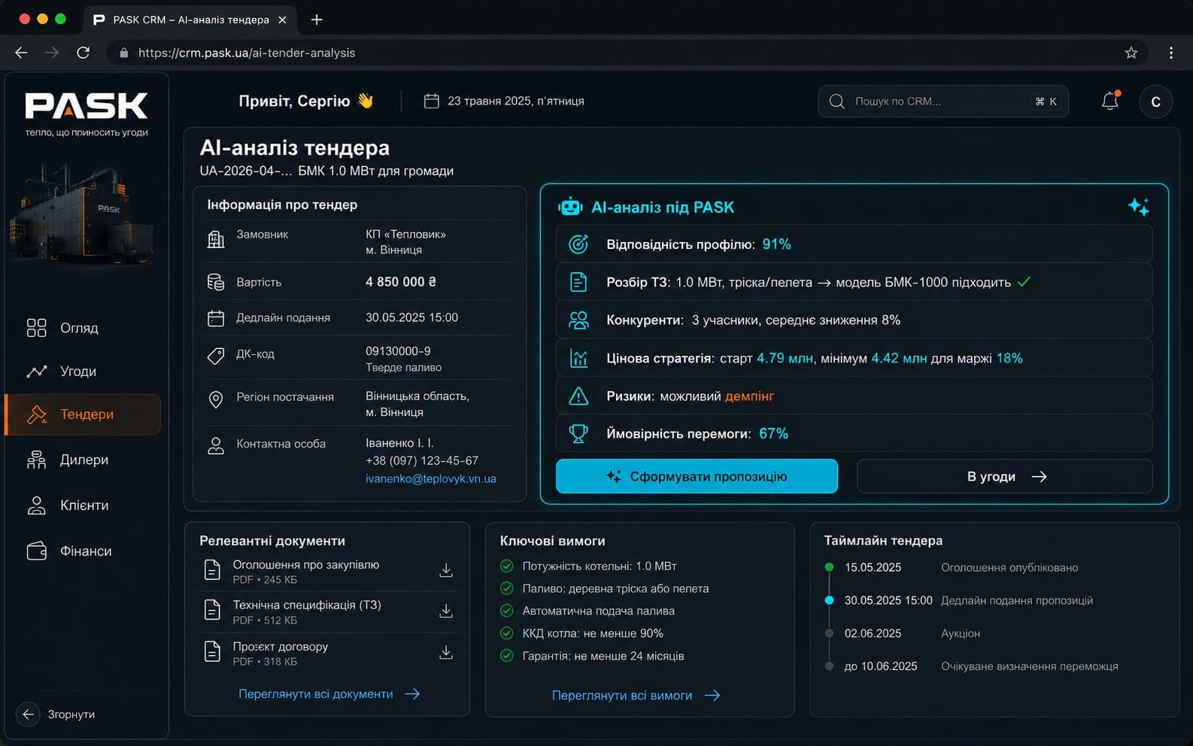Click the 02.06.2025 Аукціон timeline marker
Screen dimensions: 1193x746
pyautogui.click(x=829, y=633)
